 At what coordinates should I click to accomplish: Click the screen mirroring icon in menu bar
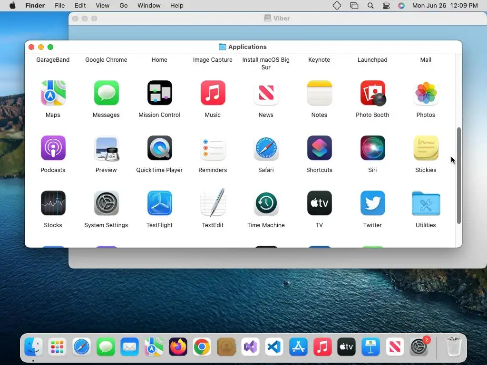[x=354, y=6]
